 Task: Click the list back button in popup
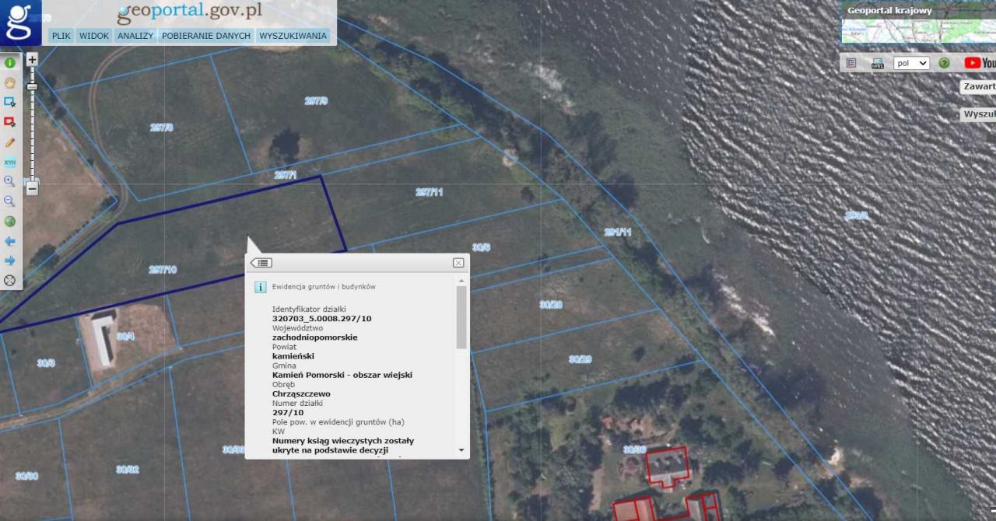[262, 263]
